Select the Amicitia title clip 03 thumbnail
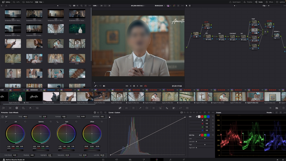286x161 pixels. (34, 97)
